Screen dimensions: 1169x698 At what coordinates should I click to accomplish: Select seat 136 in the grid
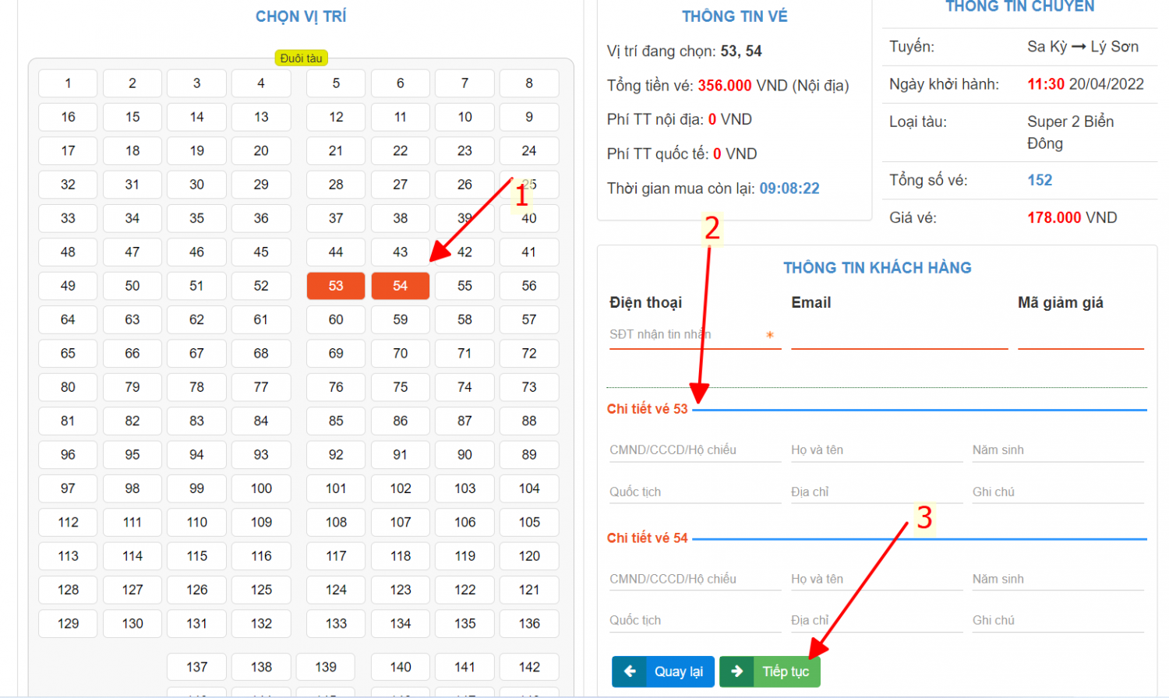tap(529, 623)
